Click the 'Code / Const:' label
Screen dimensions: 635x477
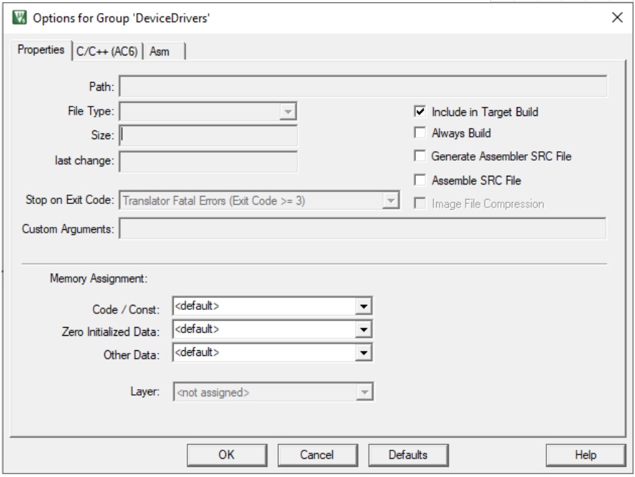126,309
